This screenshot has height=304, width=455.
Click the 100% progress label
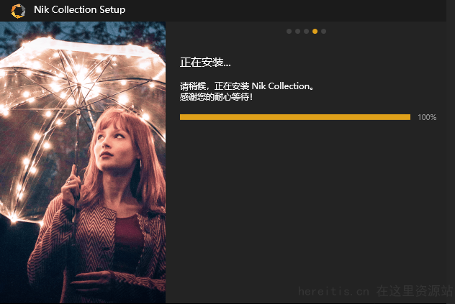coord(427,117)
